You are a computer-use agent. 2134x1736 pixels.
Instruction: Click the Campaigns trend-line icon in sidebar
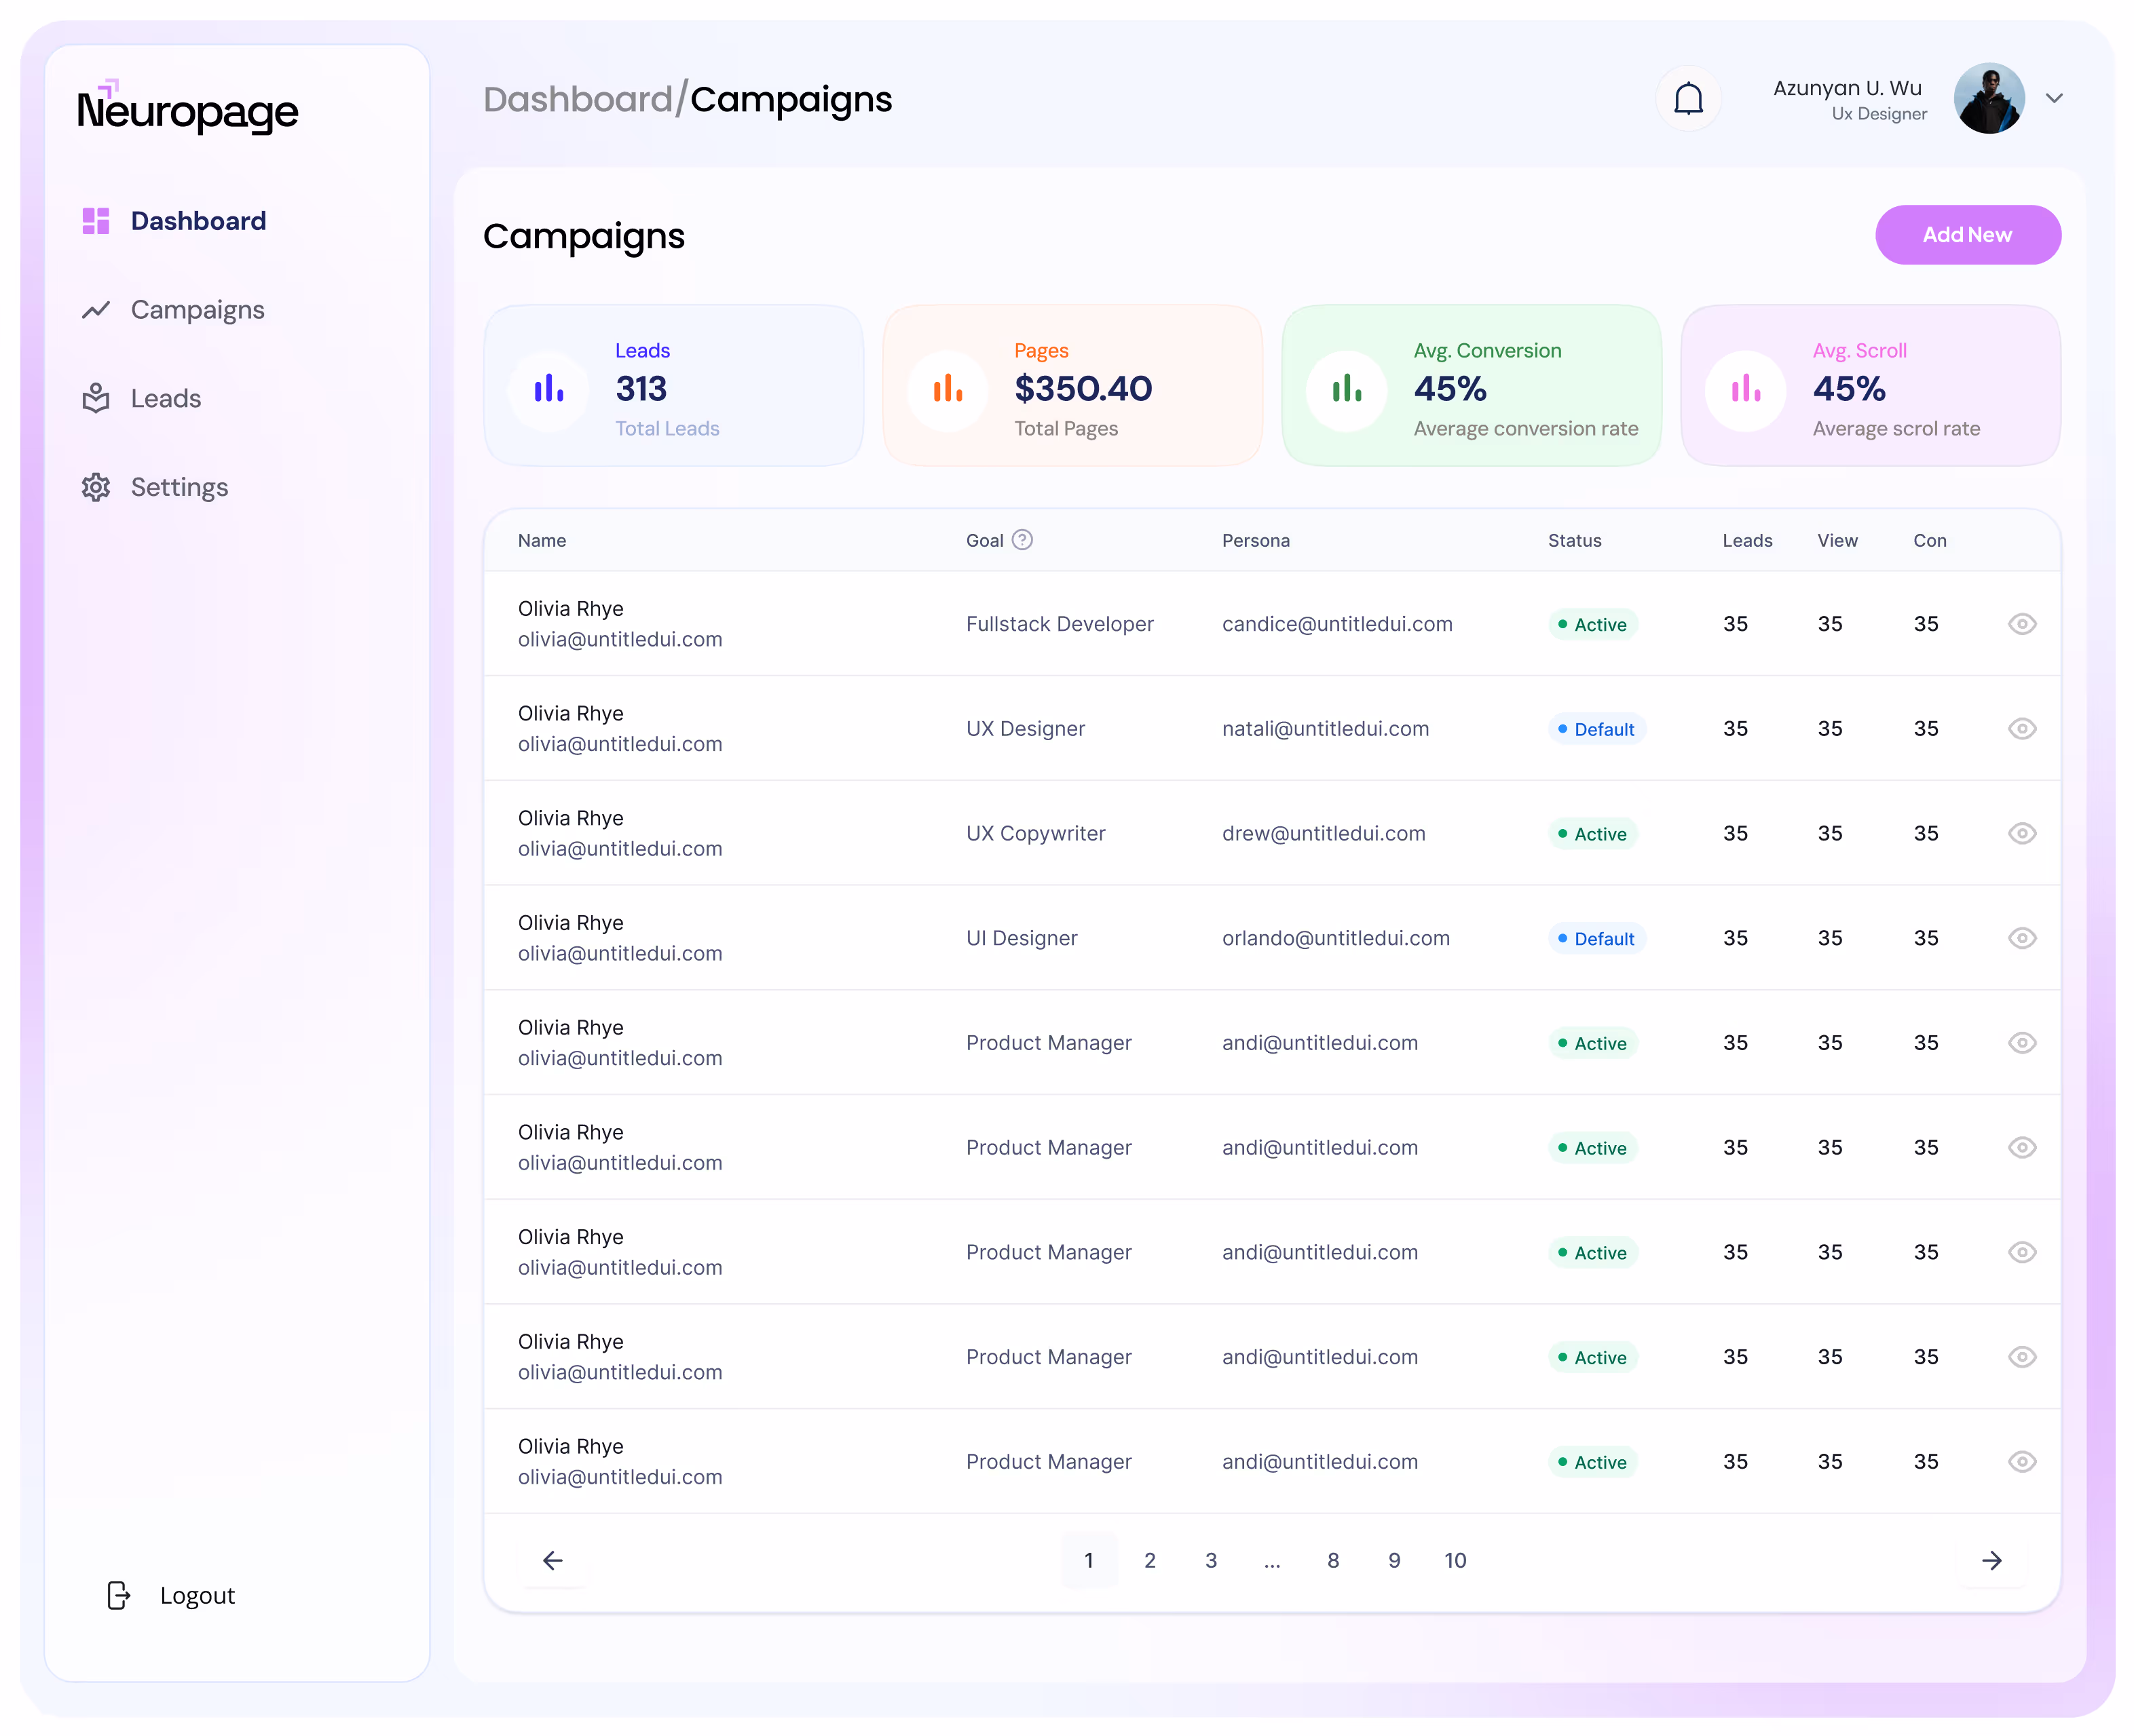pos(96,310)
